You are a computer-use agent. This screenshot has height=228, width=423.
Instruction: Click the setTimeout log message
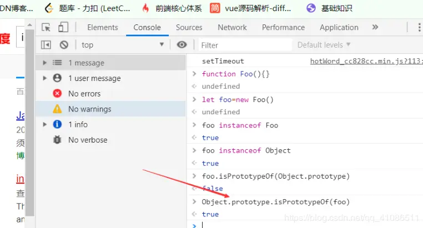(x=223, y=61)
